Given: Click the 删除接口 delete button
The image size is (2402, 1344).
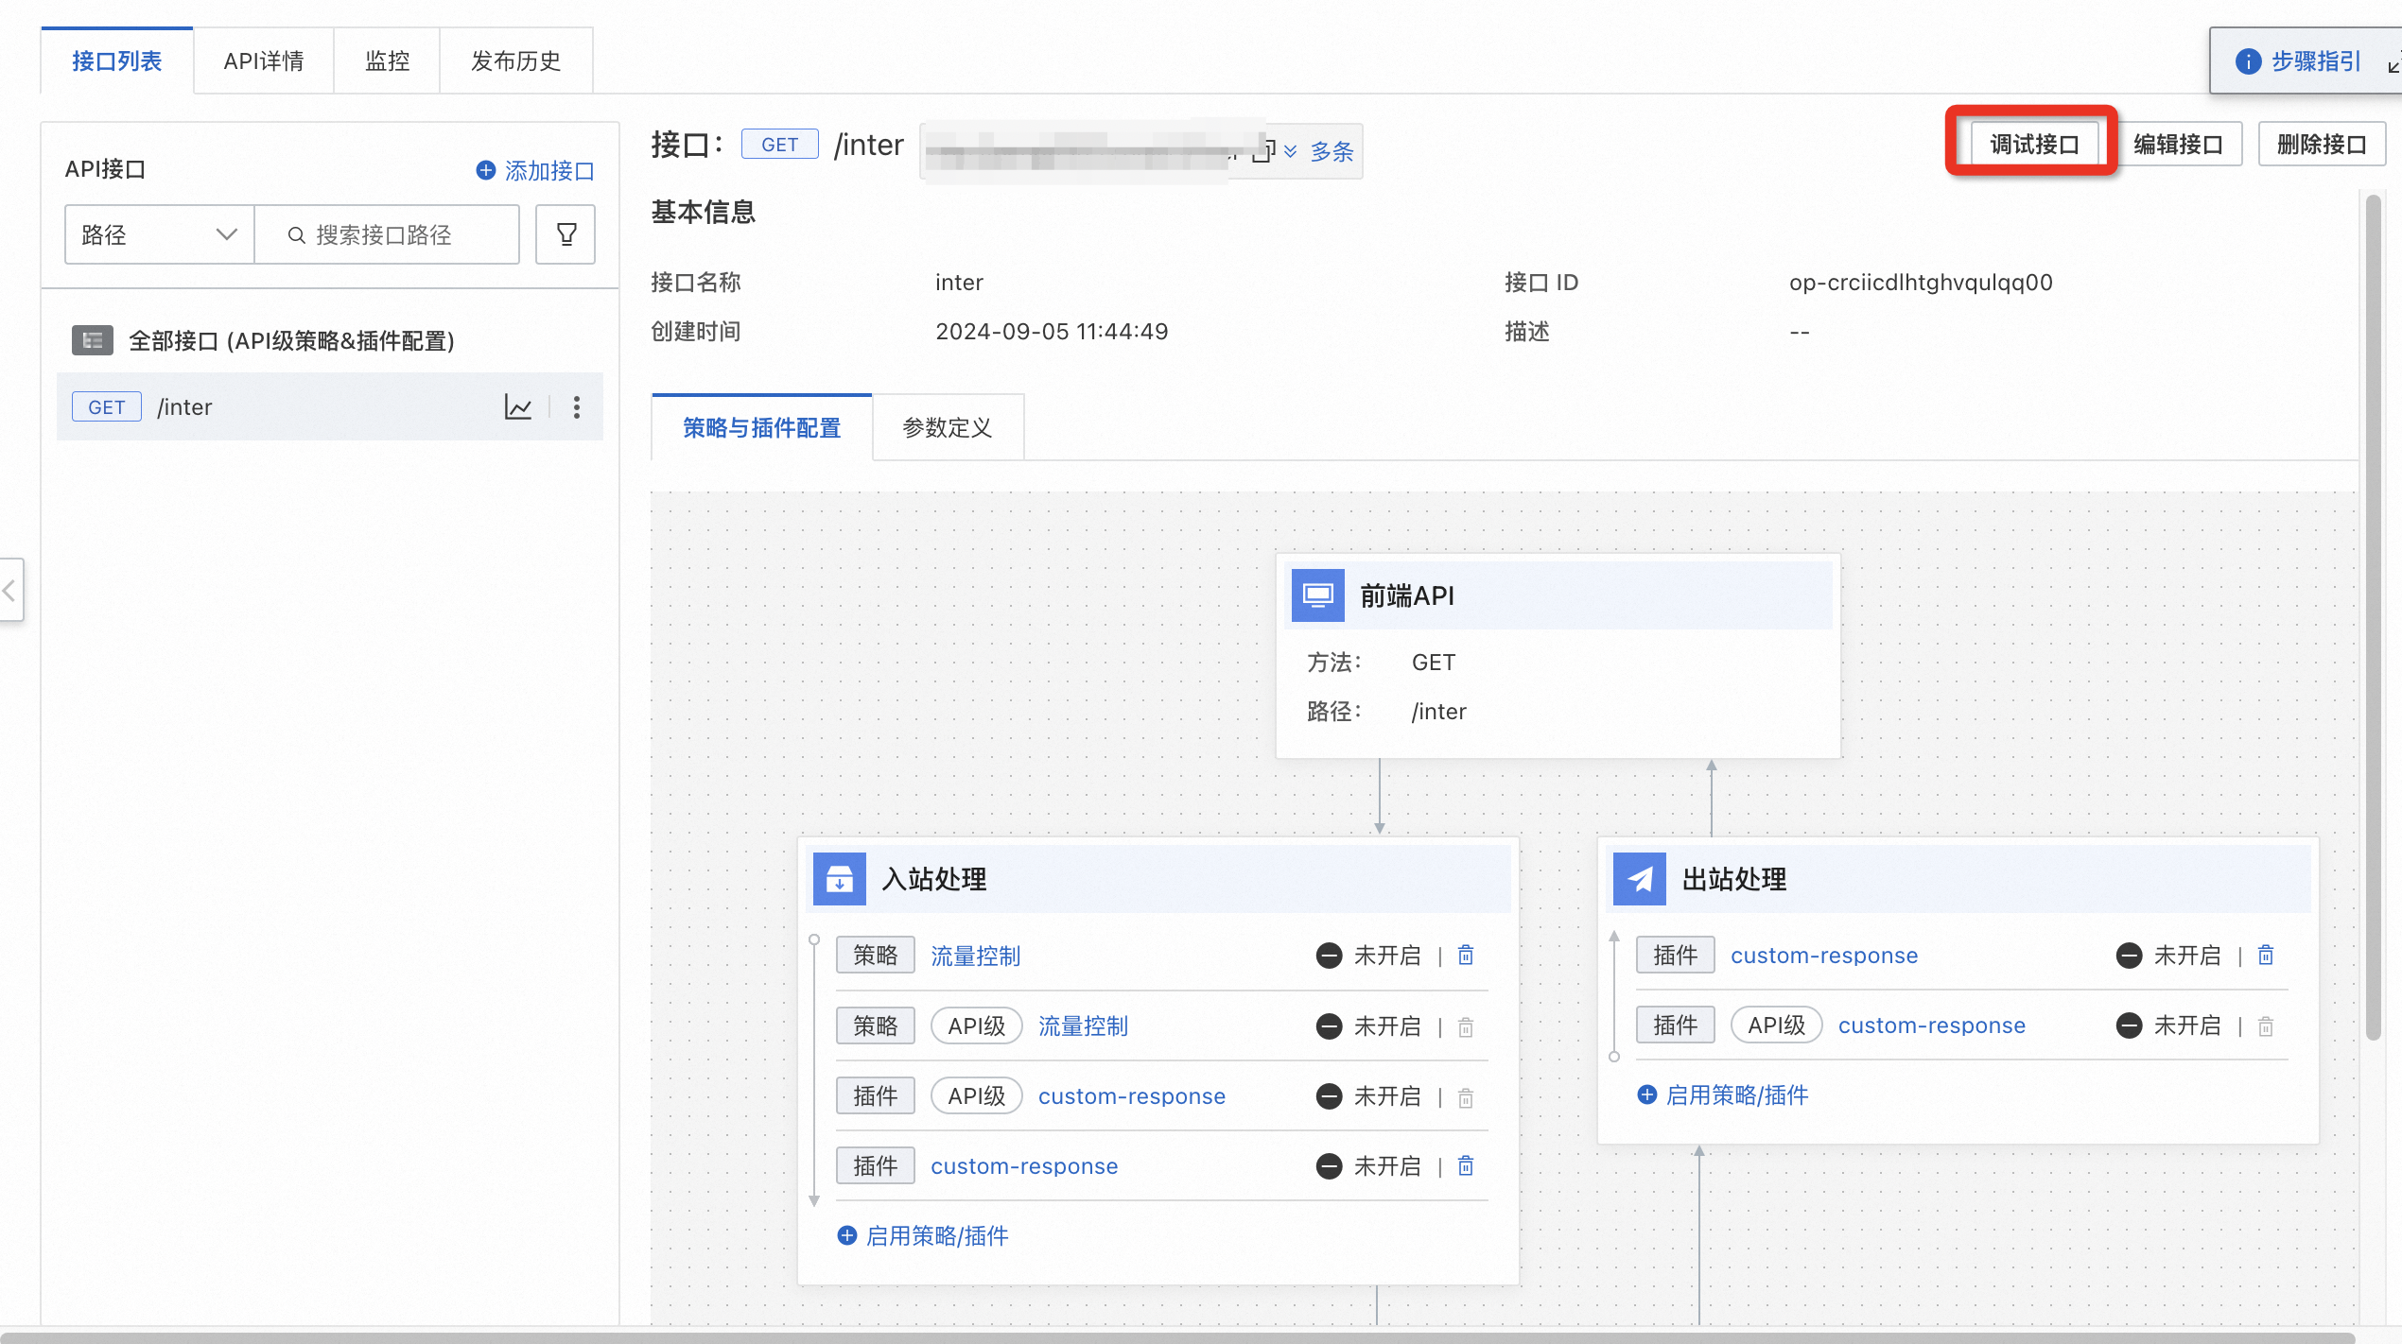Looking at the screenshot, I should tap(2322, 145).
